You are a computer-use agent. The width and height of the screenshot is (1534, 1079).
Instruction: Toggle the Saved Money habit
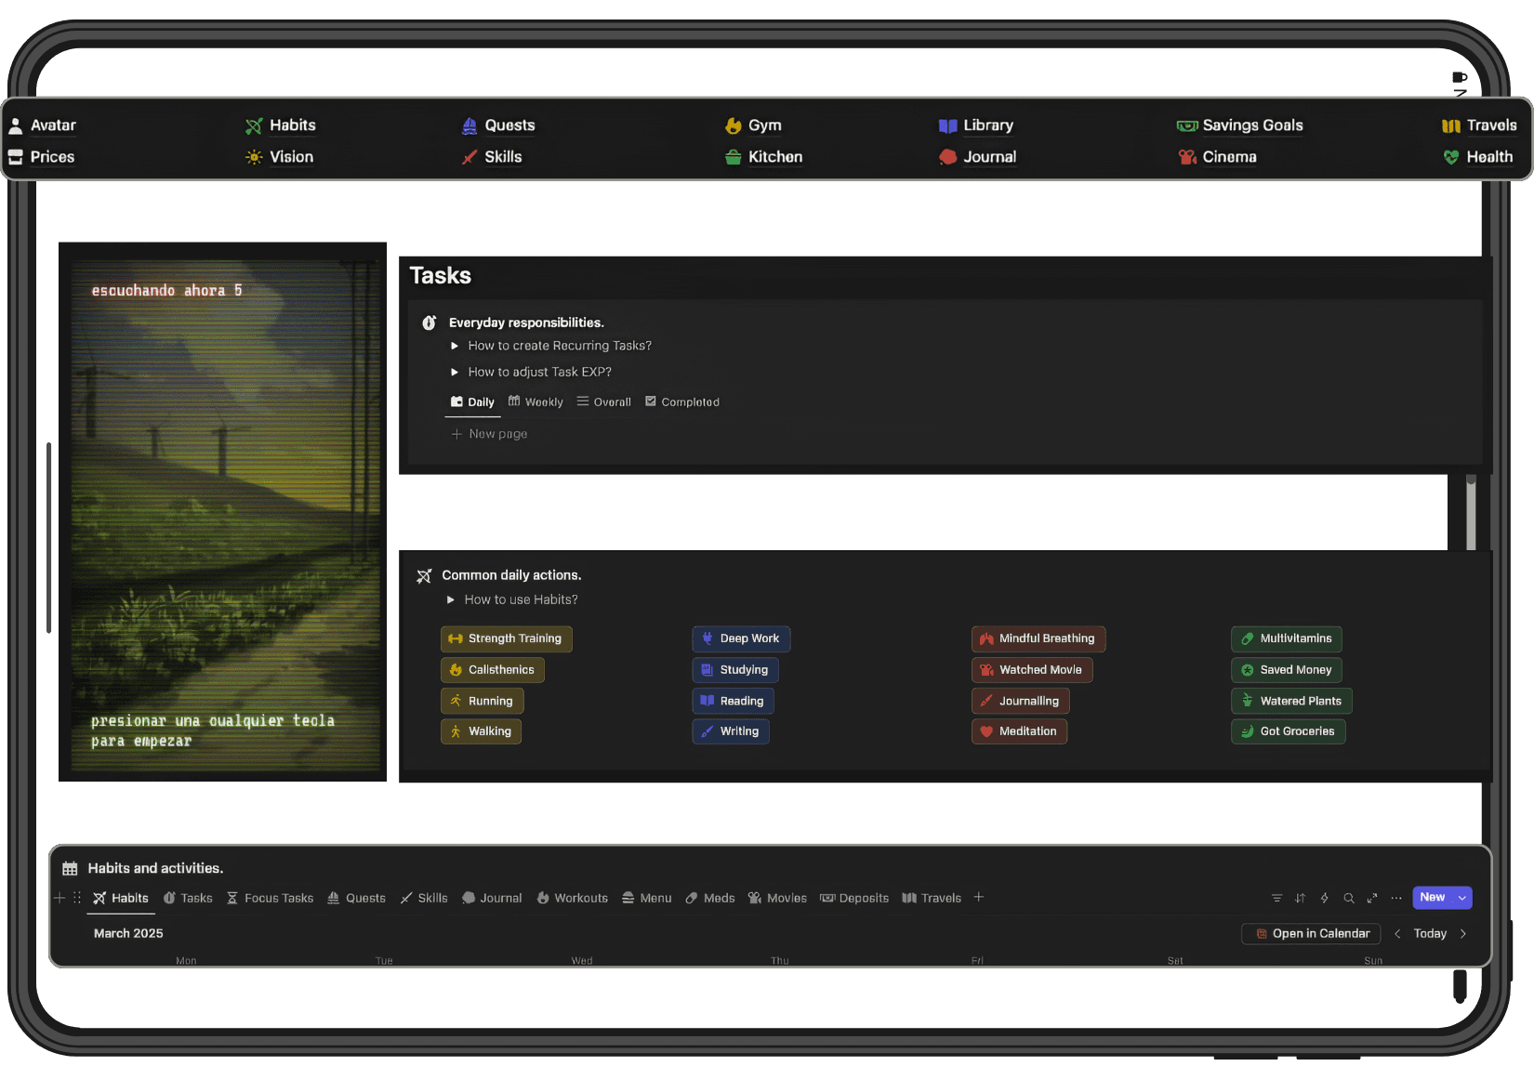click(1286, 669)
